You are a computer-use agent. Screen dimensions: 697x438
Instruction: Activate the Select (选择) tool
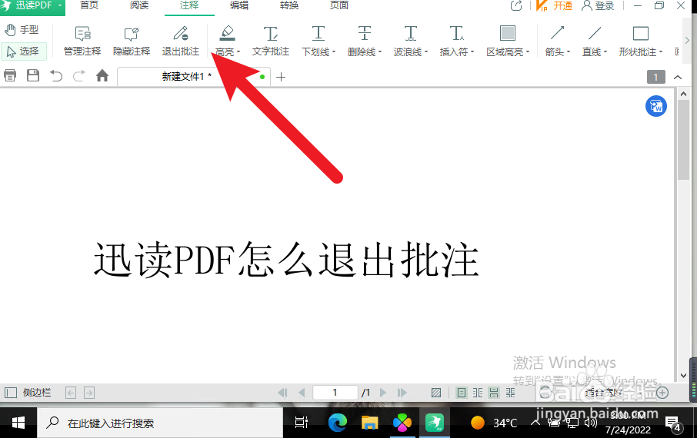coord(23,51)
